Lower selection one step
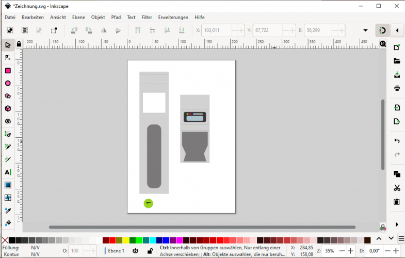Screen dimensions: 405x258 pyautogui.click(x=167, y=30)
